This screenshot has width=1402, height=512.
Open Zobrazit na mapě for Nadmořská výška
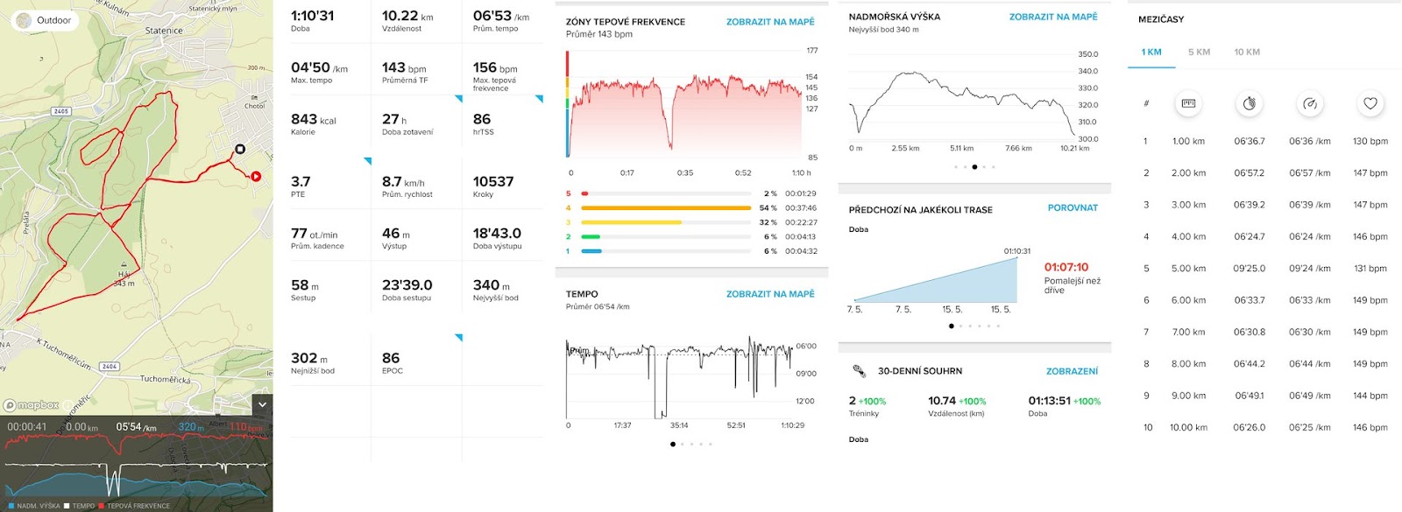coord(1053,17)
